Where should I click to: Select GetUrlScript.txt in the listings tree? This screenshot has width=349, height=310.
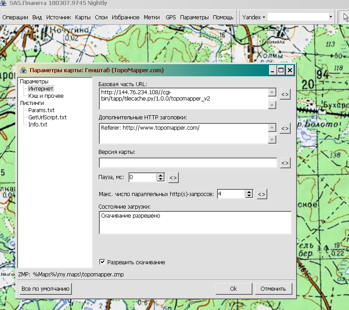(x=47, y=117)
